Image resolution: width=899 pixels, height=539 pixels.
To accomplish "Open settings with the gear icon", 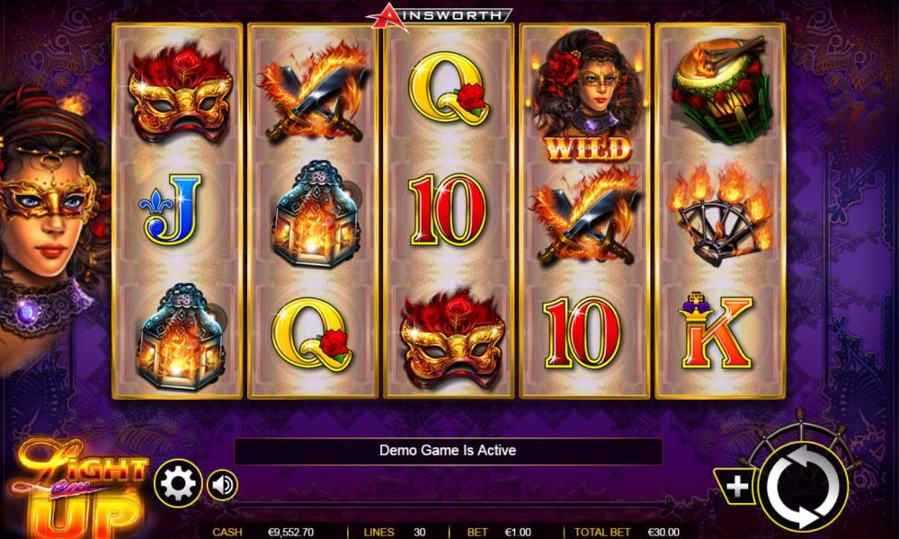I will [x=178, y=483].
